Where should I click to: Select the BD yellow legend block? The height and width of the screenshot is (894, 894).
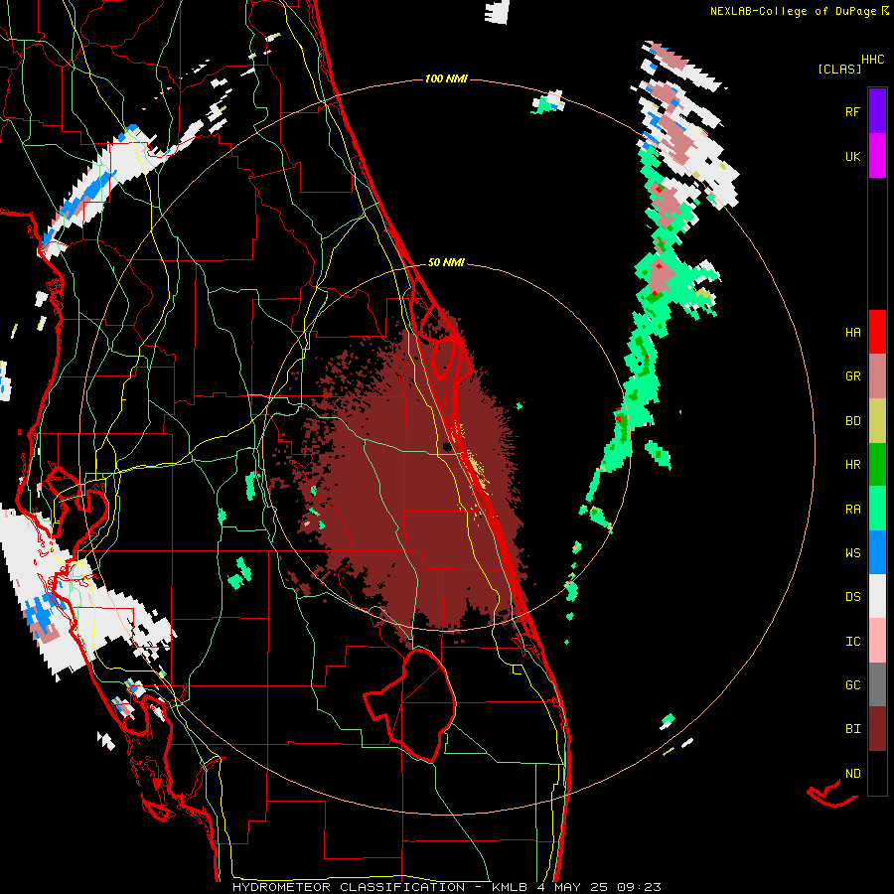(877, 420)
